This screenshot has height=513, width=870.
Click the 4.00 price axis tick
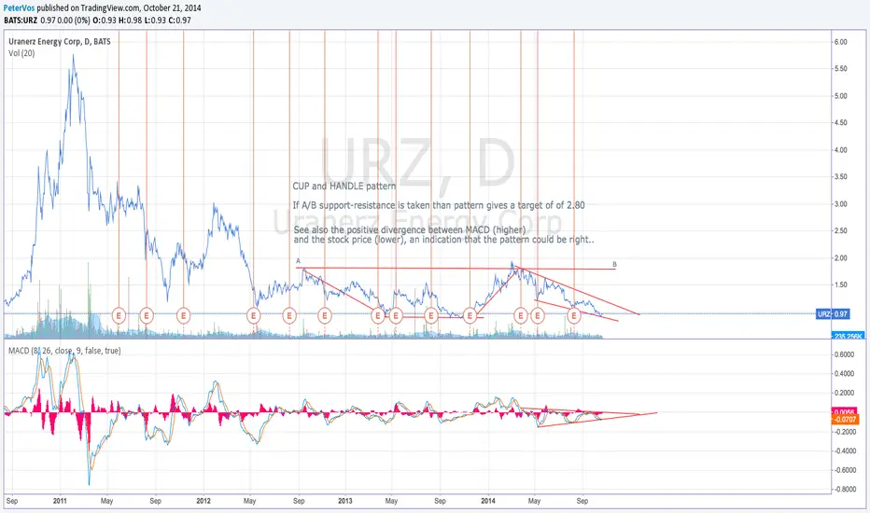pos(840,150)
